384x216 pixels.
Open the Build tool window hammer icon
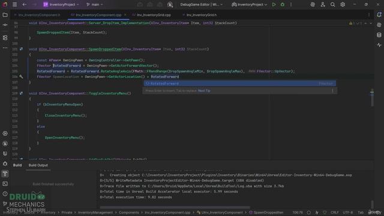tap(5, 173)
